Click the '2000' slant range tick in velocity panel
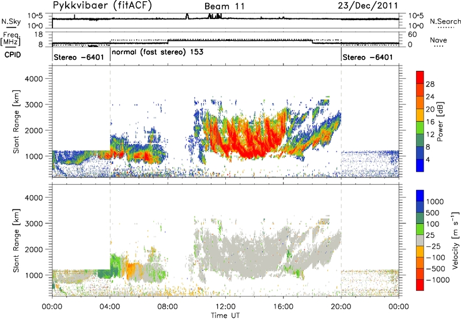This screenshot has width=461, height=319. coord(33,249)
